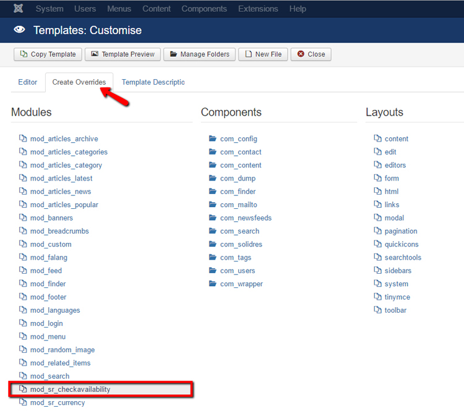The image size is (464, 411).
Task: Click copy icon next to tinymce layout
Action: (377, 297)
